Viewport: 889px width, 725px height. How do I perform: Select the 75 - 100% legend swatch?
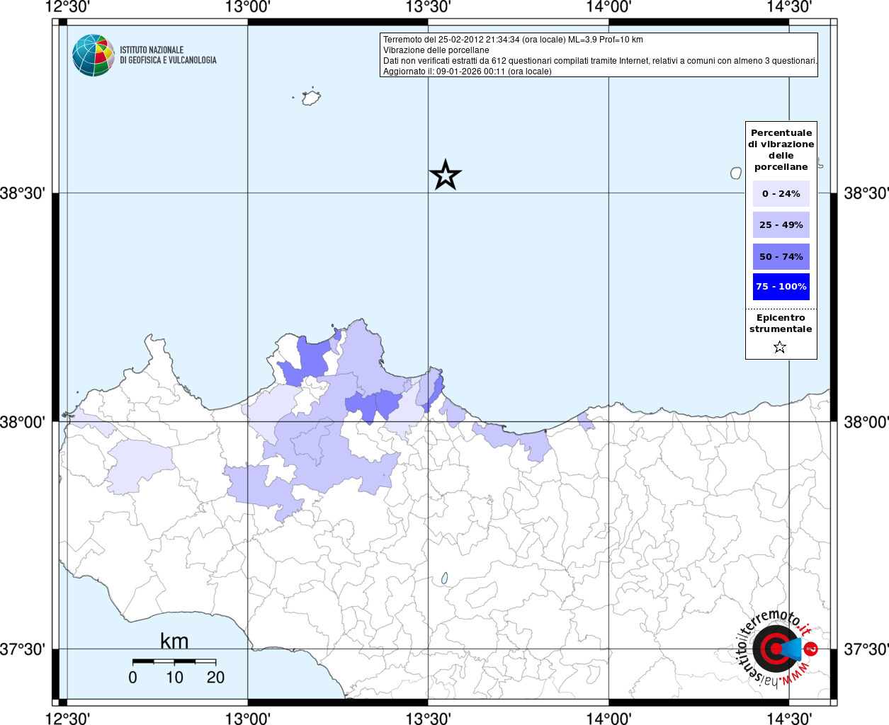point(781,287)
